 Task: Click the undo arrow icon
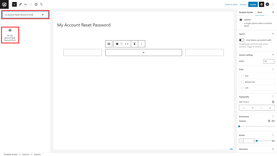[26, 4]
